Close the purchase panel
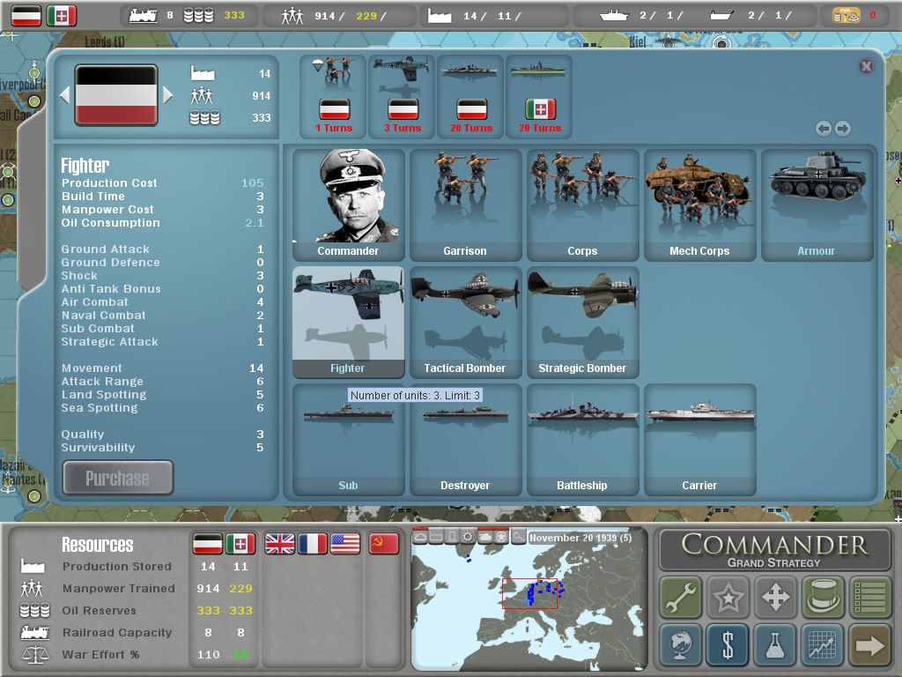The width and height of the screenshot is (902, 677). pos(867,66)
